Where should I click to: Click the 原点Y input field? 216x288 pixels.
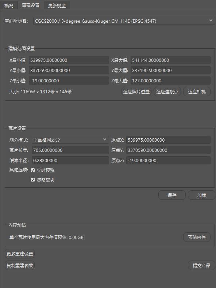pyautogui.click(x=168, y=150)
